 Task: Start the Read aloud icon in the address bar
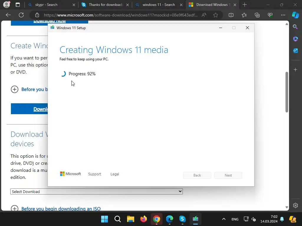(204, 15)
